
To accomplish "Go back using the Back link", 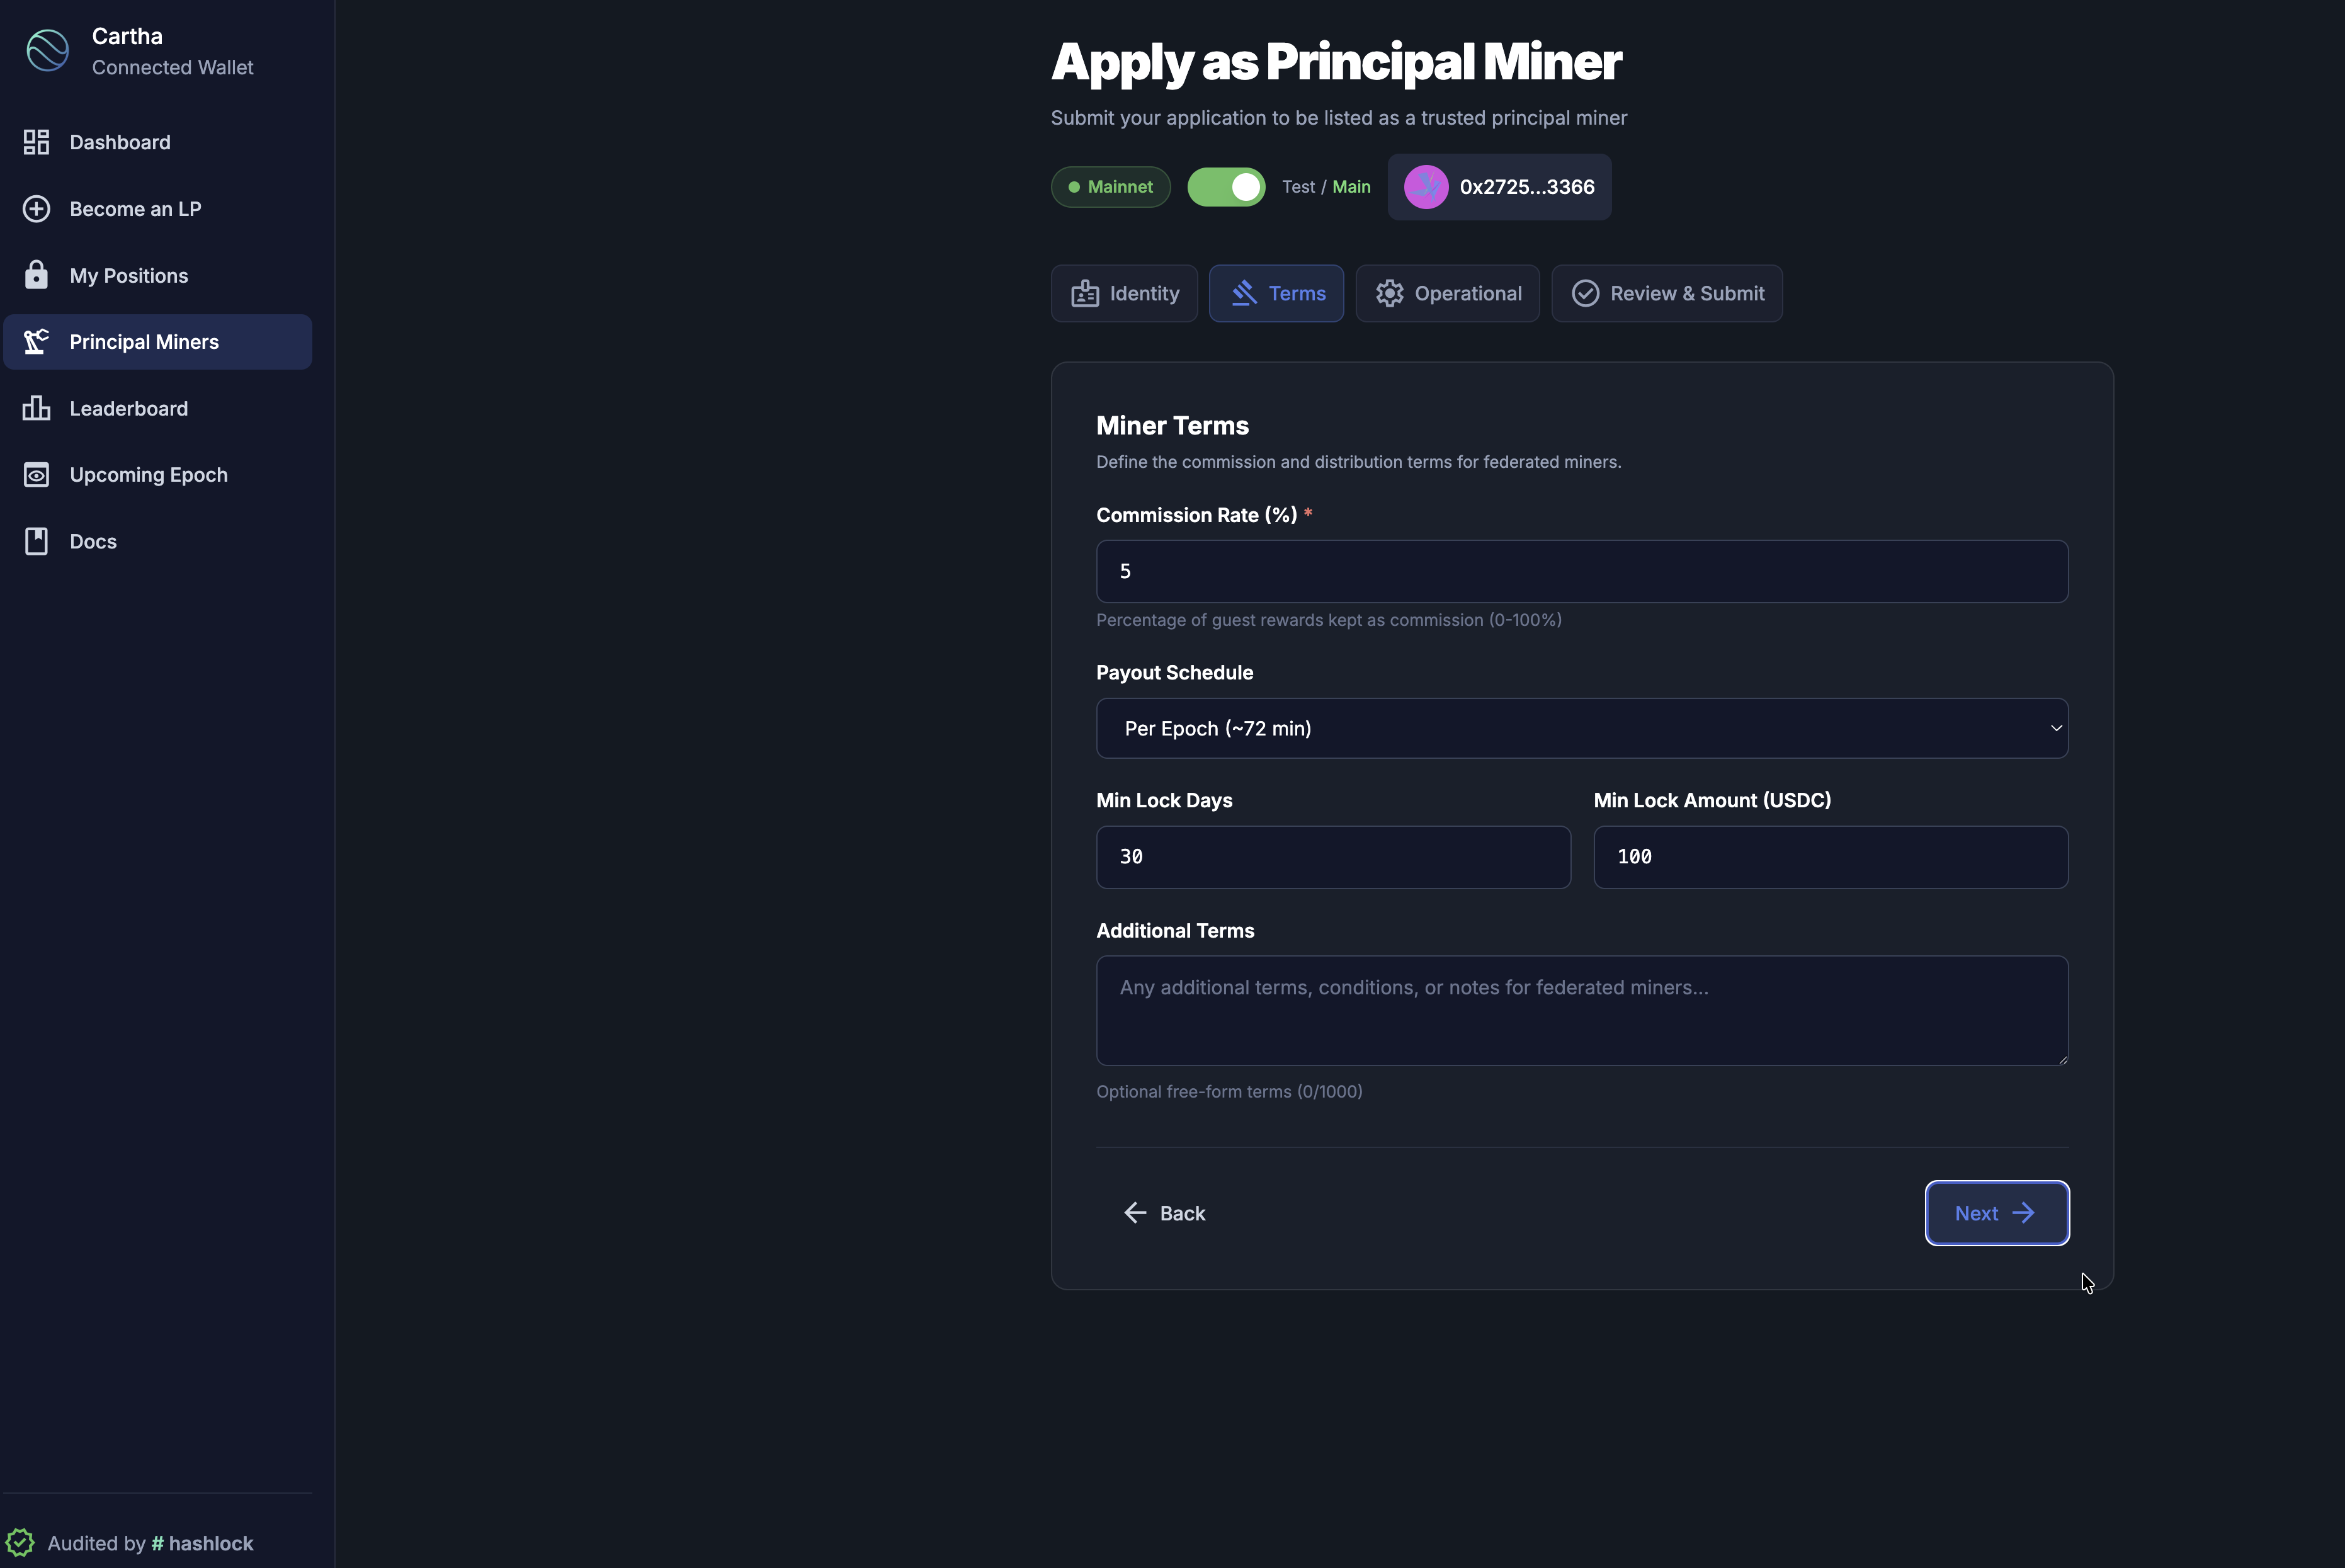I will (x=1164, y=1213).
